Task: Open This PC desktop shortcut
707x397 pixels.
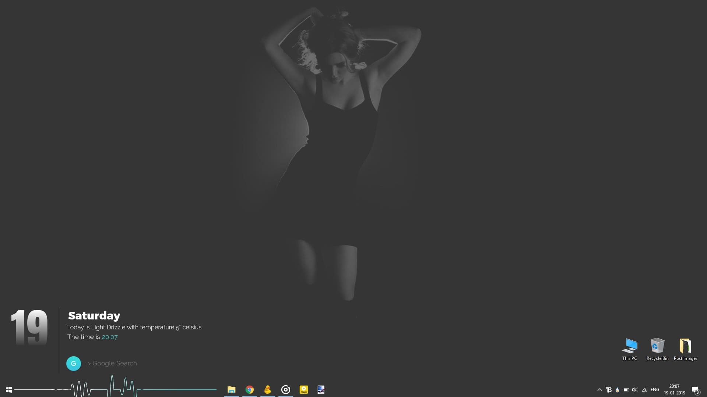Action: [x=630, y=347]
